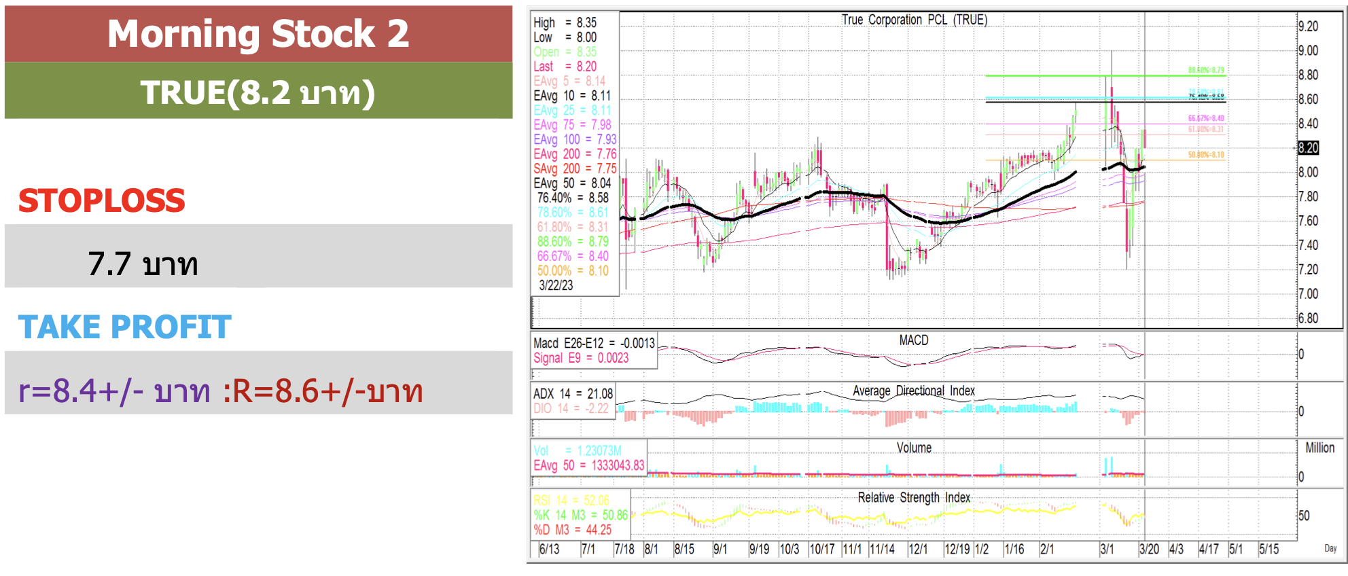Click the 61.80% = 8.31 Fibonacci entry

tap(573, 227)
